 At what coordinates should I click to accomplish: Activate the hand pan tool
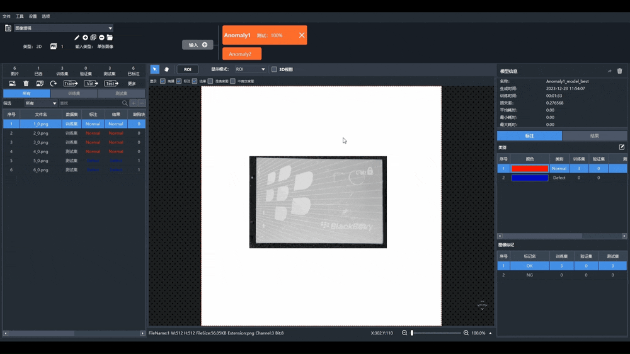pyautogui.click(x=166, y=69)
